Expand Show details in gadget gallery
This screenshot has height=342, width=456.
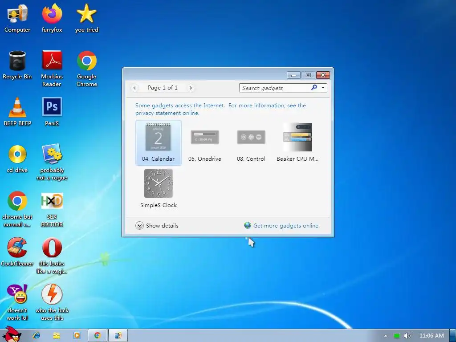(x=157, y=226)
